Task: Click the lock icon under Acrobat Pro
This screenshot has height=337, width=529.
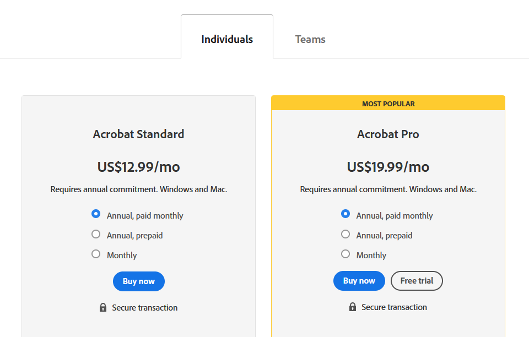Action: (353, 307)
